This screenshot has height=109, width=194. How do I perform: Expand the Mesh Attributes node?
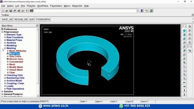pos(8,51)
